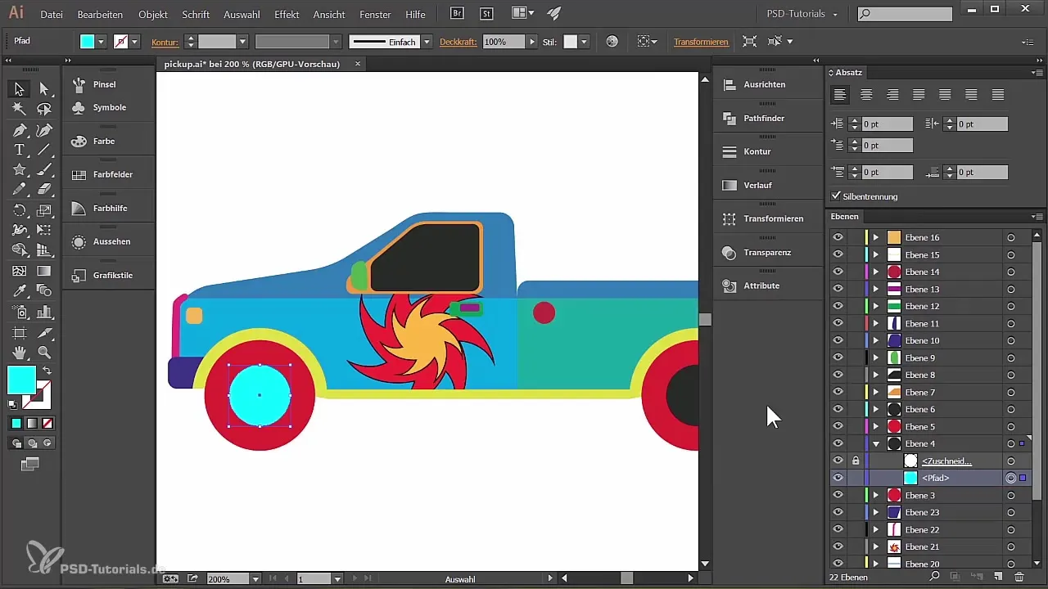
Task: Click the Stil swatch in control bar
Action: (x=571, y=42)
